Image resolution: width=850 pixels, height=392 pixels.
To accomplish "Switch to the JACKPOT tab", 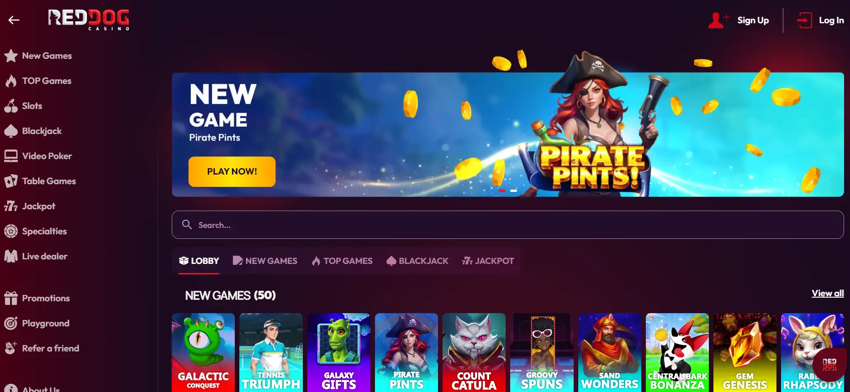I will coord(488,261).
